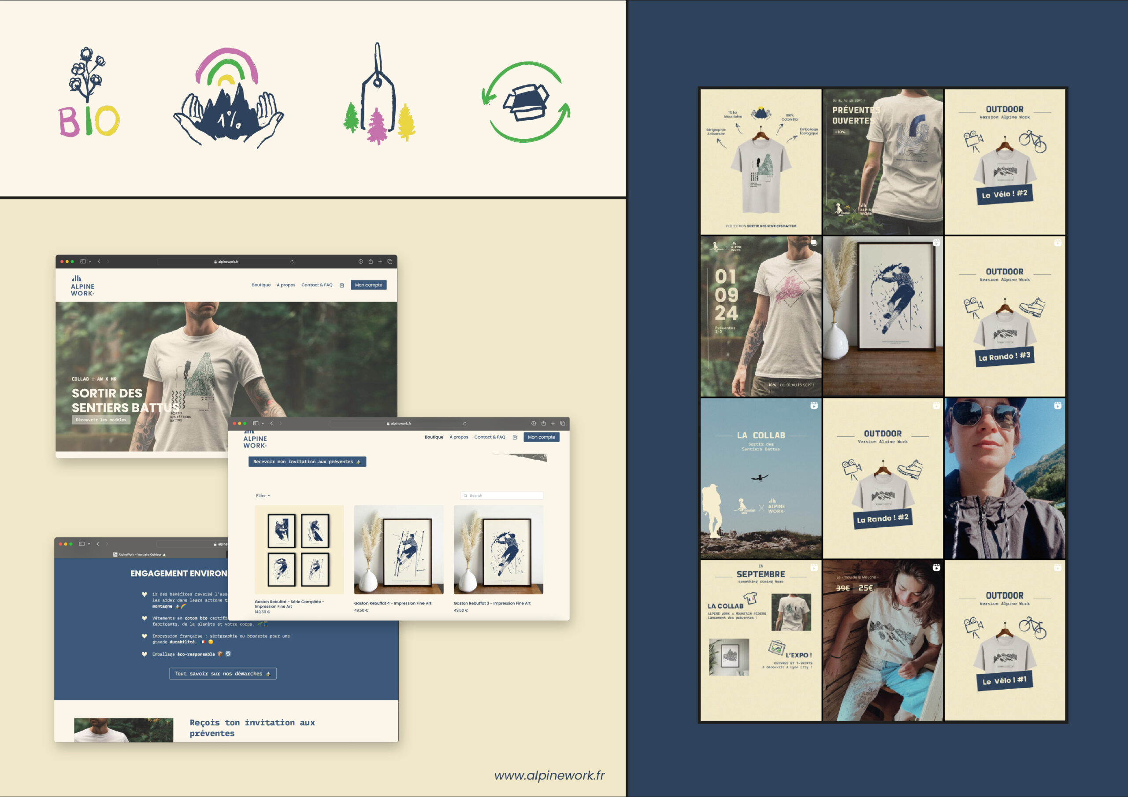Toggle sidebar icon in the boutique browser toolbar
The height and width of the screenshot is (797, 1128).
pyautogui.click(x=256, y=423)
